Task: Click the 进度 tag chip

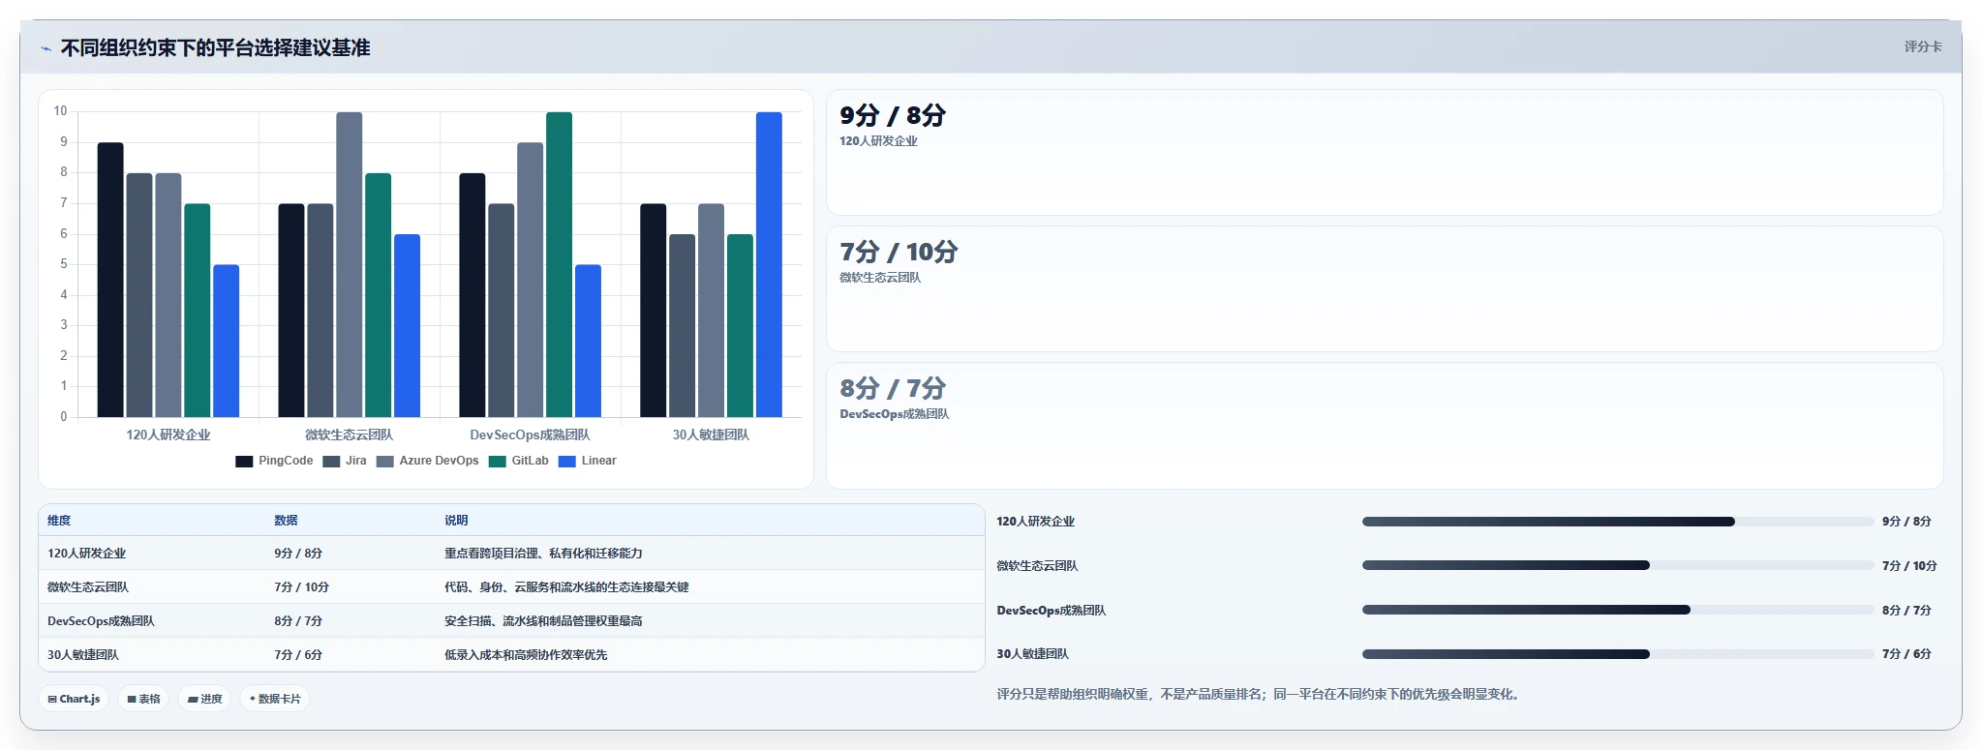Action: click(x=204, y=699)
